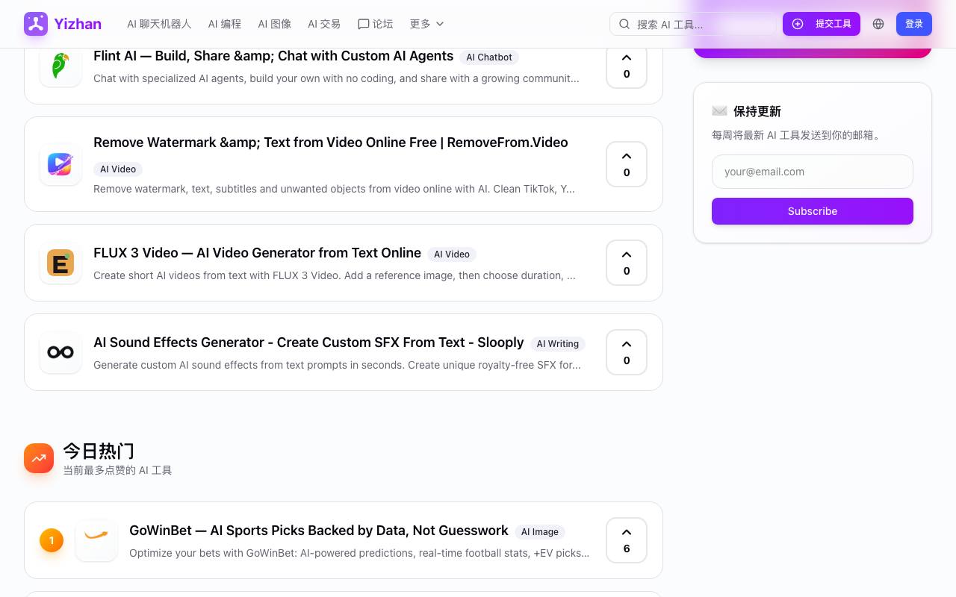Go to AI 聊天机器人 section
The image size is (956, 597).
pyautogui.click(x=159, y=24)
